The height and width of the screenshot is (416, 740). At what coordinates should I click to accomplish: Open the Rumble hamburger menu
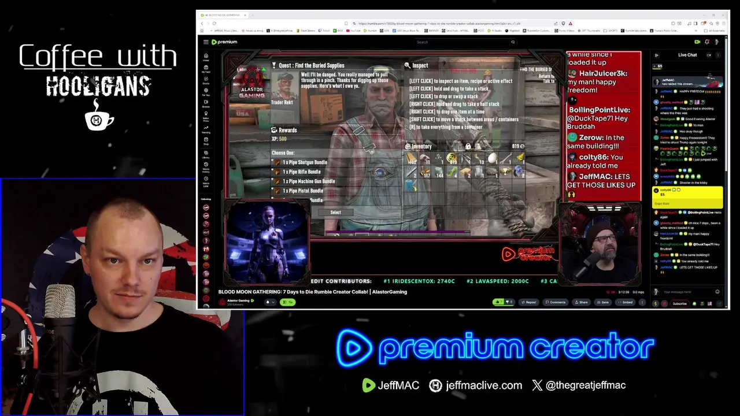coord(205,42)
